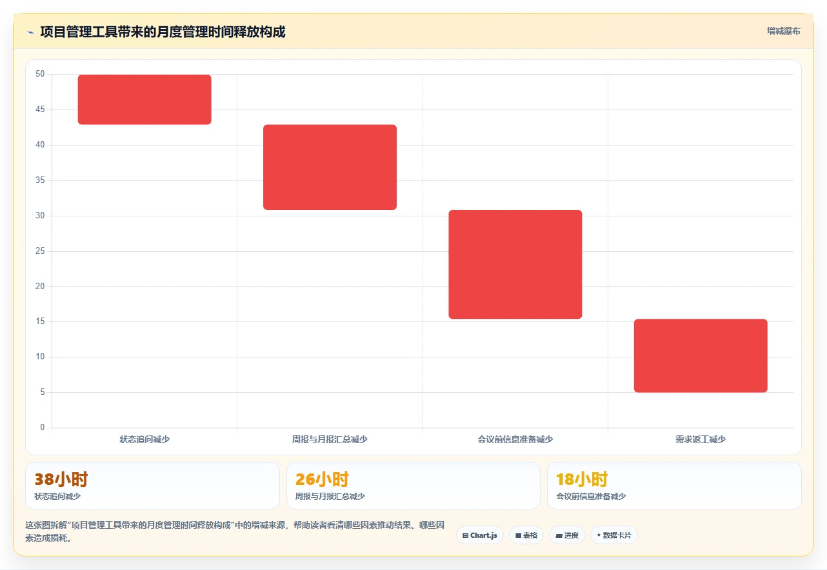Click the 18小时 data card
The image size is (827, 570).
(674, 486)
